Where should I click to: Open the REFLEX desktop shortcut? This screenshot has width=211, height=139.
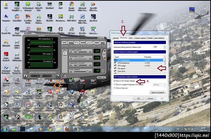point(83,81)
